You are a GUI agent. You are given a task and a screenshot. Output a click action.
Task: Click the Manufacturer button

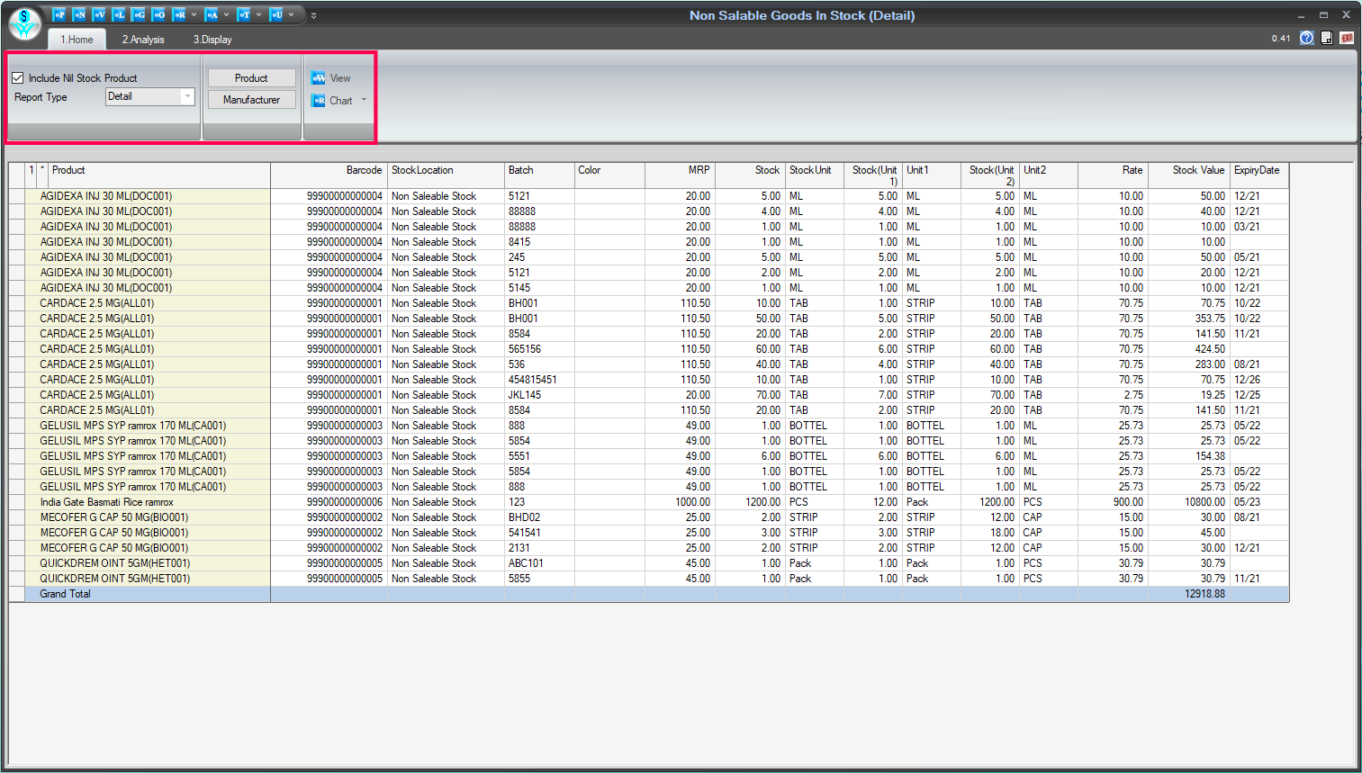coord(252,100)
